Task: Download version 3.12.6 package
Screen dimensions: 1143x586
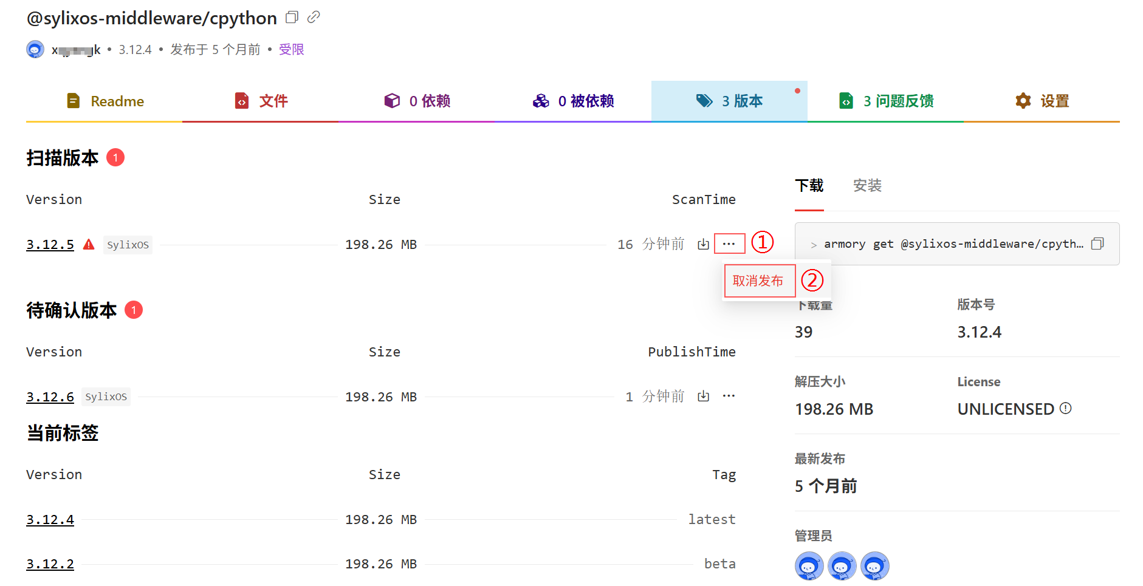Action: point(703,397)
